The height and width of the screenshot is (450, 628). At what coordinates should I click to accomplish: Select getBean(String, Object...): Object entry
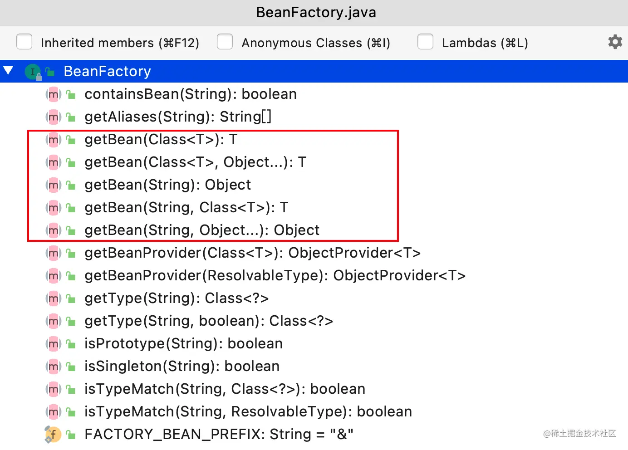(x=201, y=230)
